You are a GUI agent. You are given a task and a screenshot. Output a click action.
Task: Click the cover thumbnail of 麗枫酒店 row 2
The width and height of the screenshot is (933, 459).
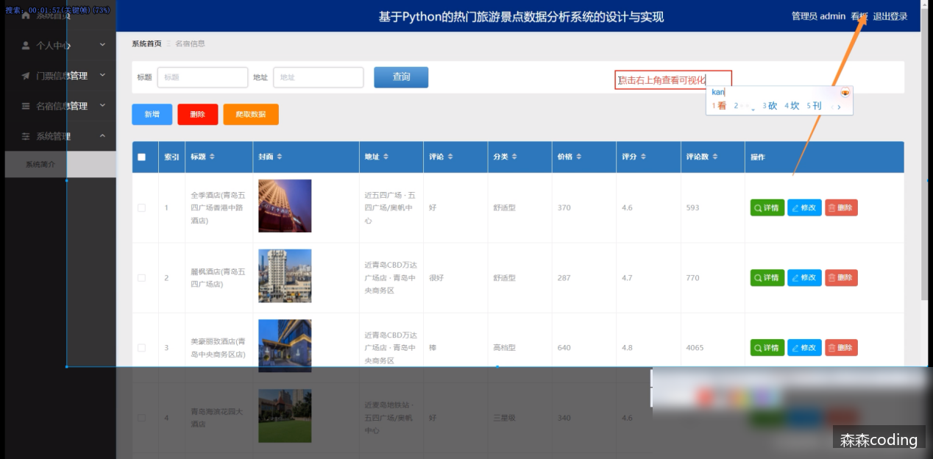285,276
